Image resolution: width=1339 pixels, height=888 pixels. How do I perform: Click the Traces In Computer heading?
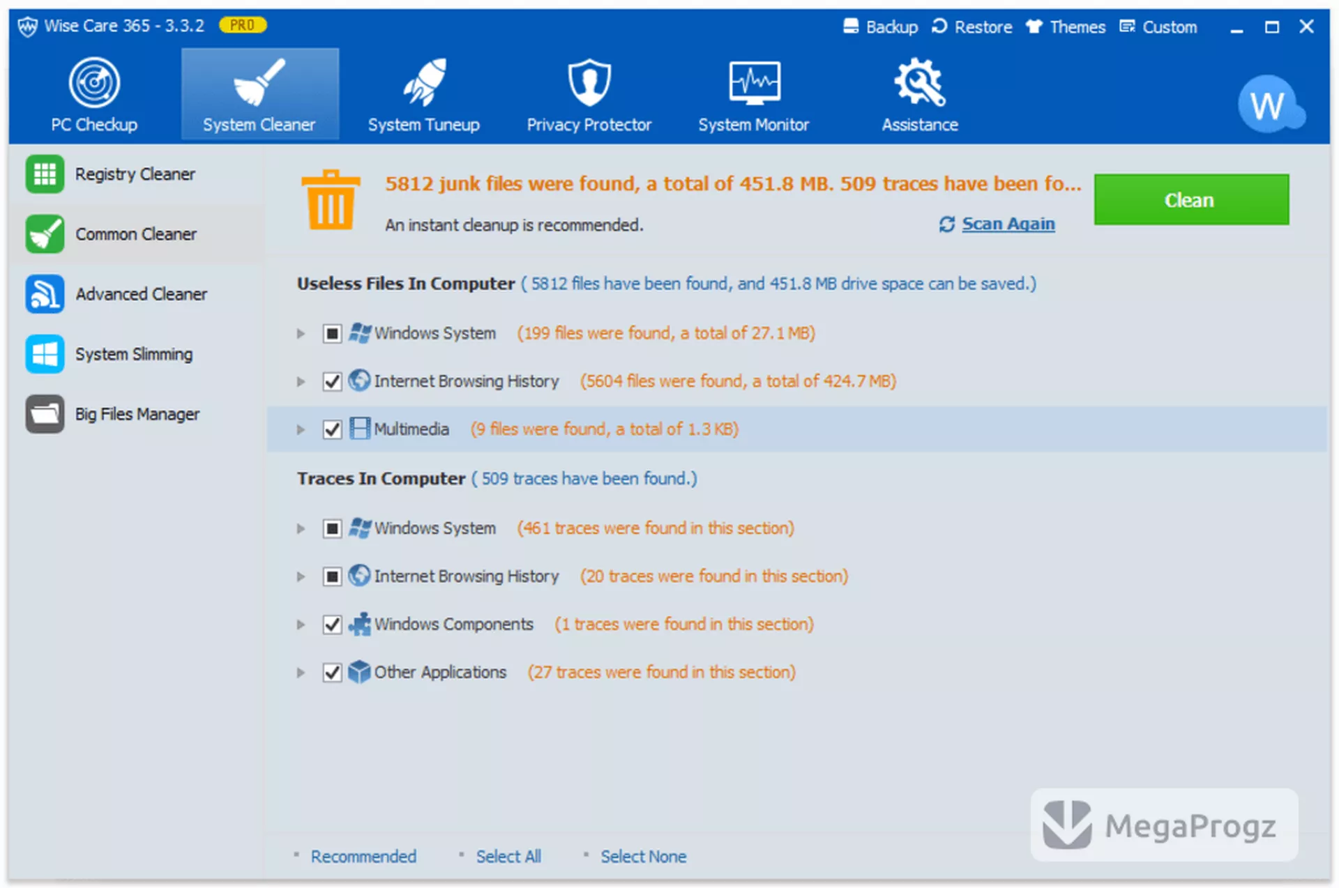pos(381,479)
